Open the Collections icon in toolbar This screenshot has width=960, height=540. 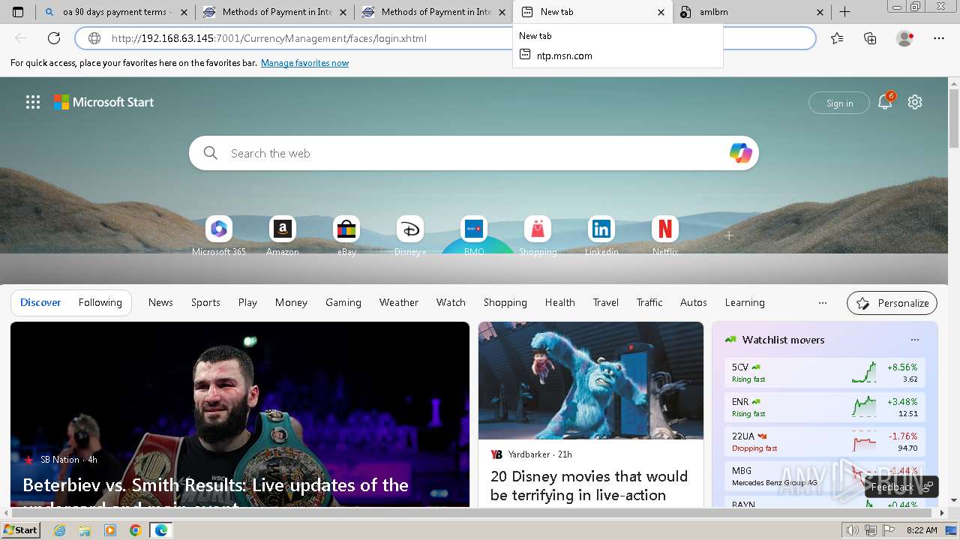tap(870, 38)
